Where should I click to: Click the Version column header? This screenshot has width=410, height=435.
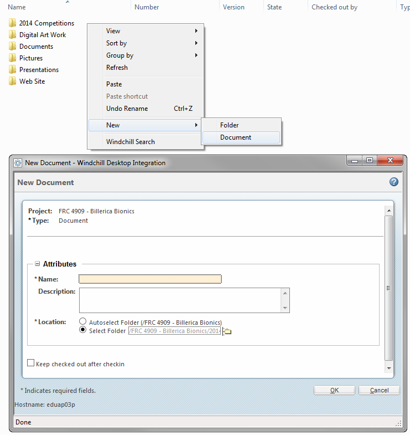233,7
